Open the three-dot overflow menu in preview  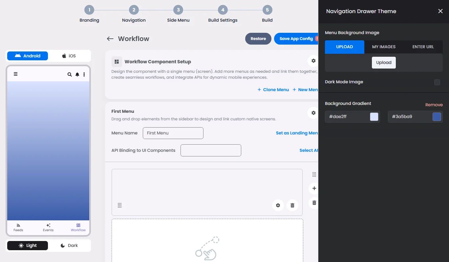[x=84, y=74]
